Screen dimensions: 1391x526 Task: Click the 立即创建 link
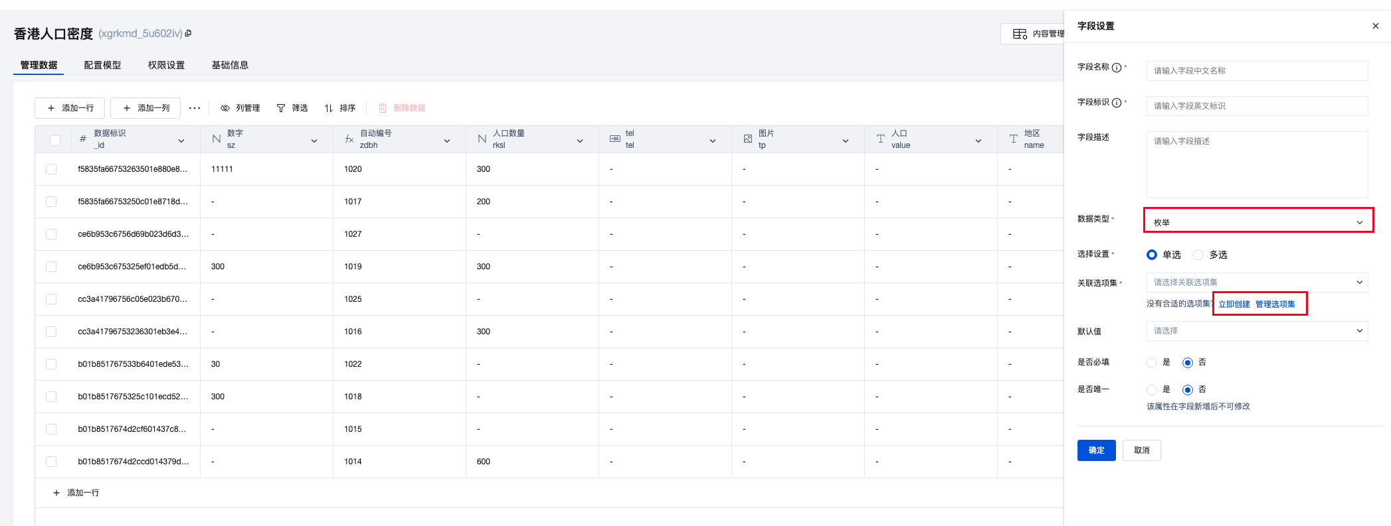pyautogui.click(x=1234, y=304)
